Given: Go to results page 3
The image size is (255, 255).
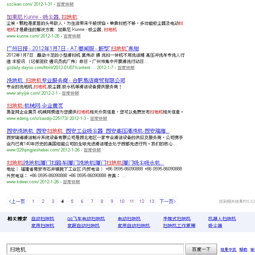Looking at the screenshot, I should click(53, 201).
